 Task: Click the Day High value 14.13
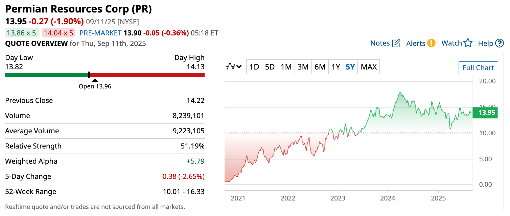(x=195, y=67)
